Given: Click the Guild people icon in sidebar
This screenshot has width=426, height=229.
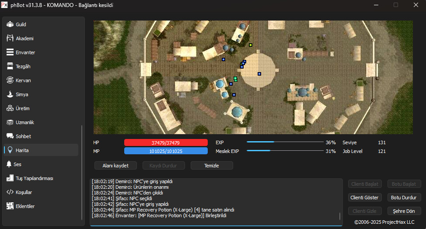Looking at the screenshot, I should [x=10, y=24].
